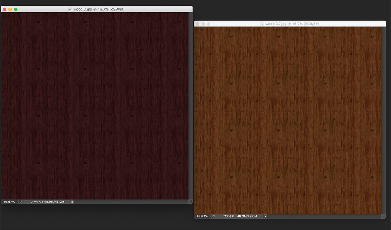
Task: Click the 16.67% zoom field in wood.D.jpg window
Action: (x=9, y=202)
